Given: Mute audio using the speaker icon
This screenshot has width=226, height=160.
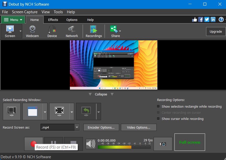Looking at the screenshot, I should (91, 144).
